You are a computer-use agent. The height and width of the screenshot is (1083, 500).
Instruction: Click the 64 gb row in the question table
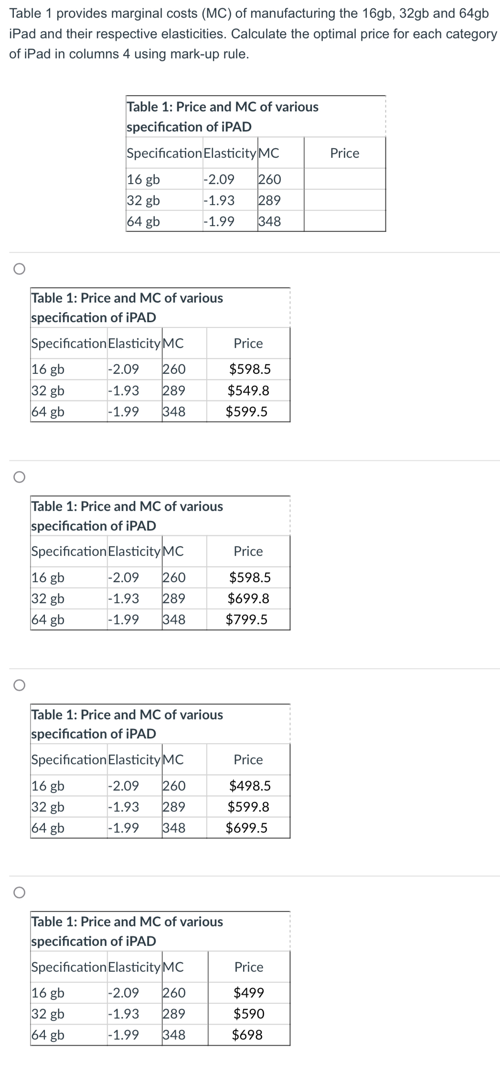[x=142, y=222]
